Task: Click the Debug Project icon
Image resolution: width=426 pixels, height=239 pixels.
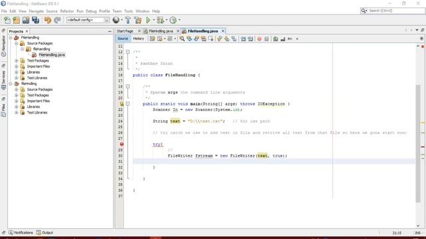Action: (160, 20)
